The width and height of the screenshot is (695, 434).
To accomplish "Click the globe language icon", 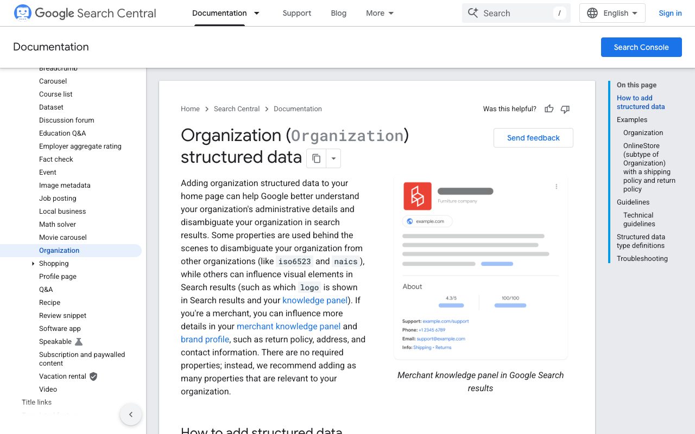I will pyautogui.click(x=592, y=13).
